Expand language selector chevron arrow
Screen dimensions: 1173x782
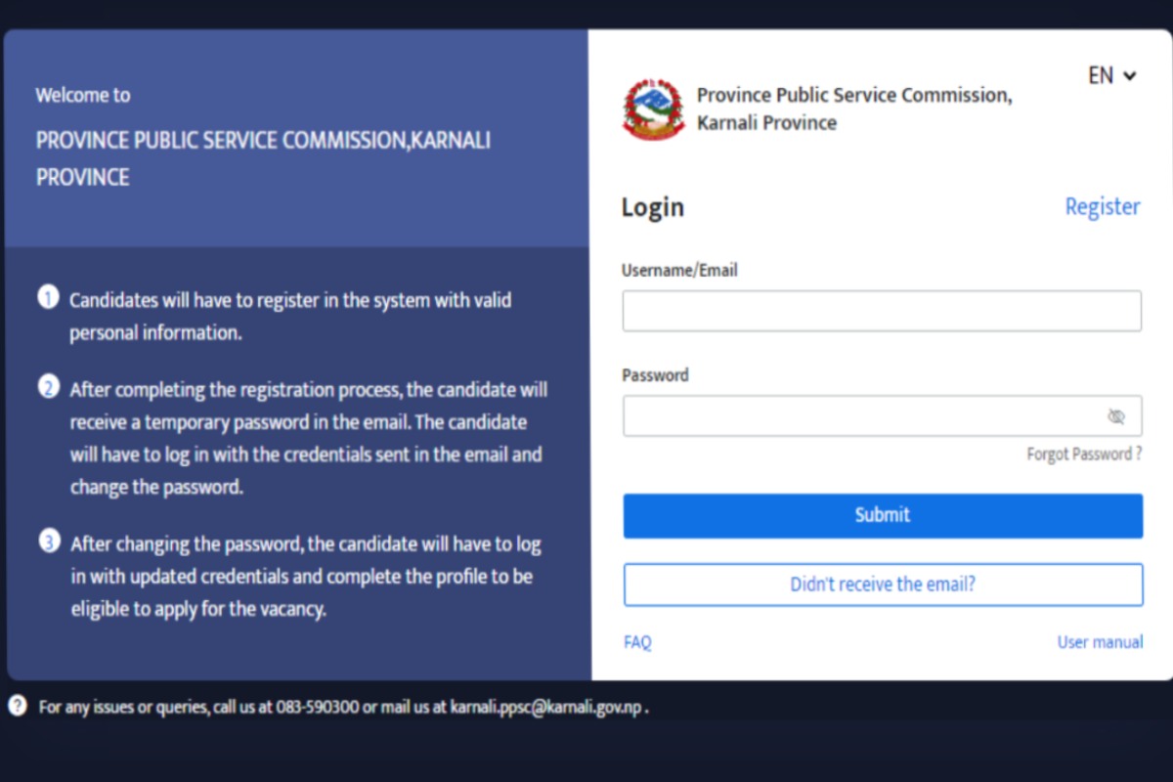click(1130, 75)
